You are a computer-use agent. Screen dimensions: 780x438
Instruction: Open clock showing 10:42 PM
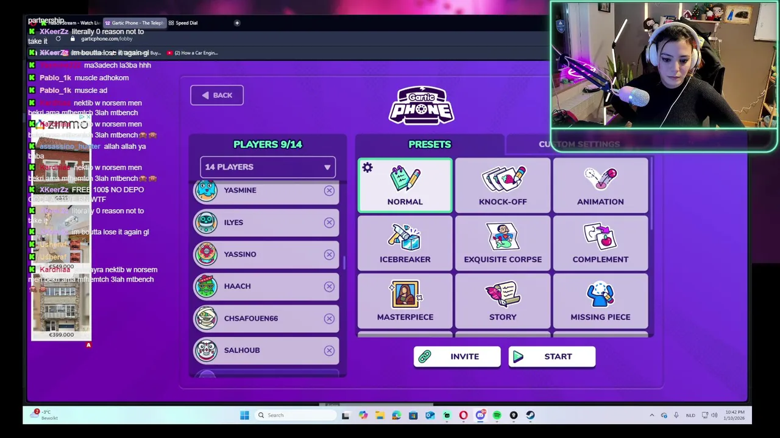(x=735, y=415)
